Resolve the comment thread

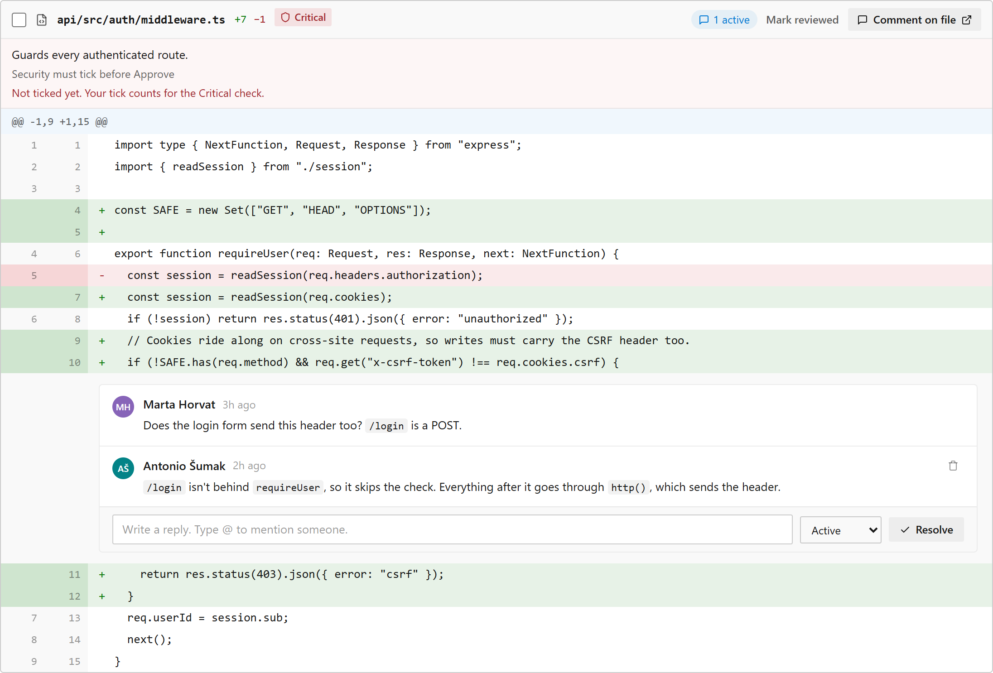[926, 529]
